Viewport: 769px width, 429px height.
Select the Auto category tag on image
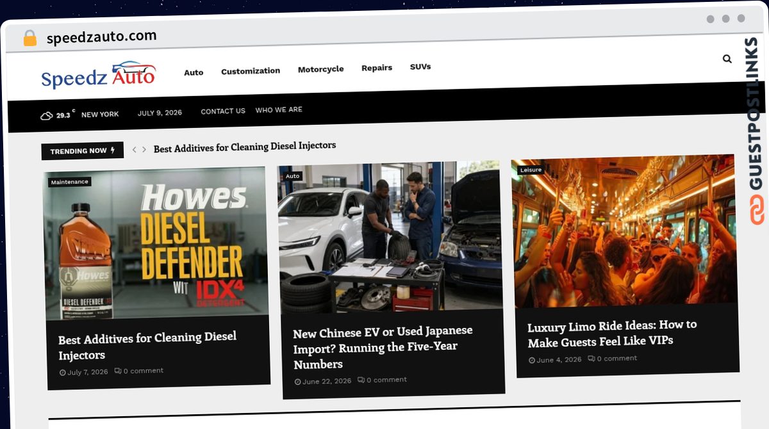[x=293, y=176]
